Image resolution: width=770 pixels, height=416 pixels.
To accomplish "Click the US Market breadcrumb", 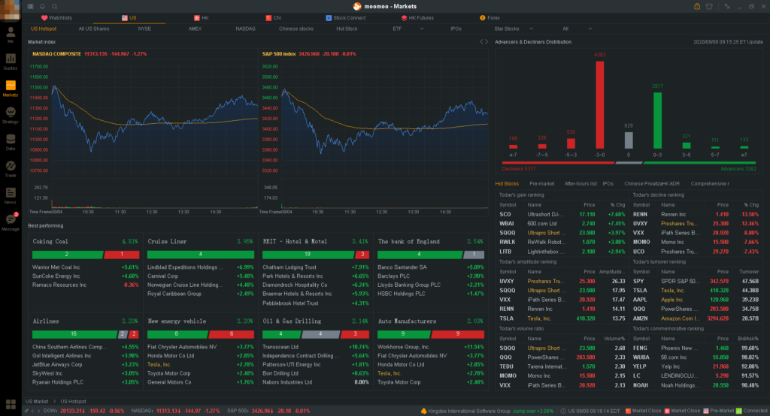I will point(37,401).
